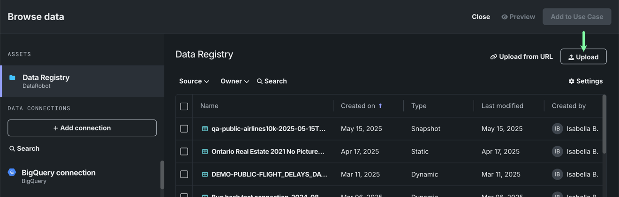
Task: Expand the Owner filter dropdown
Action: [x=234, y=81]
